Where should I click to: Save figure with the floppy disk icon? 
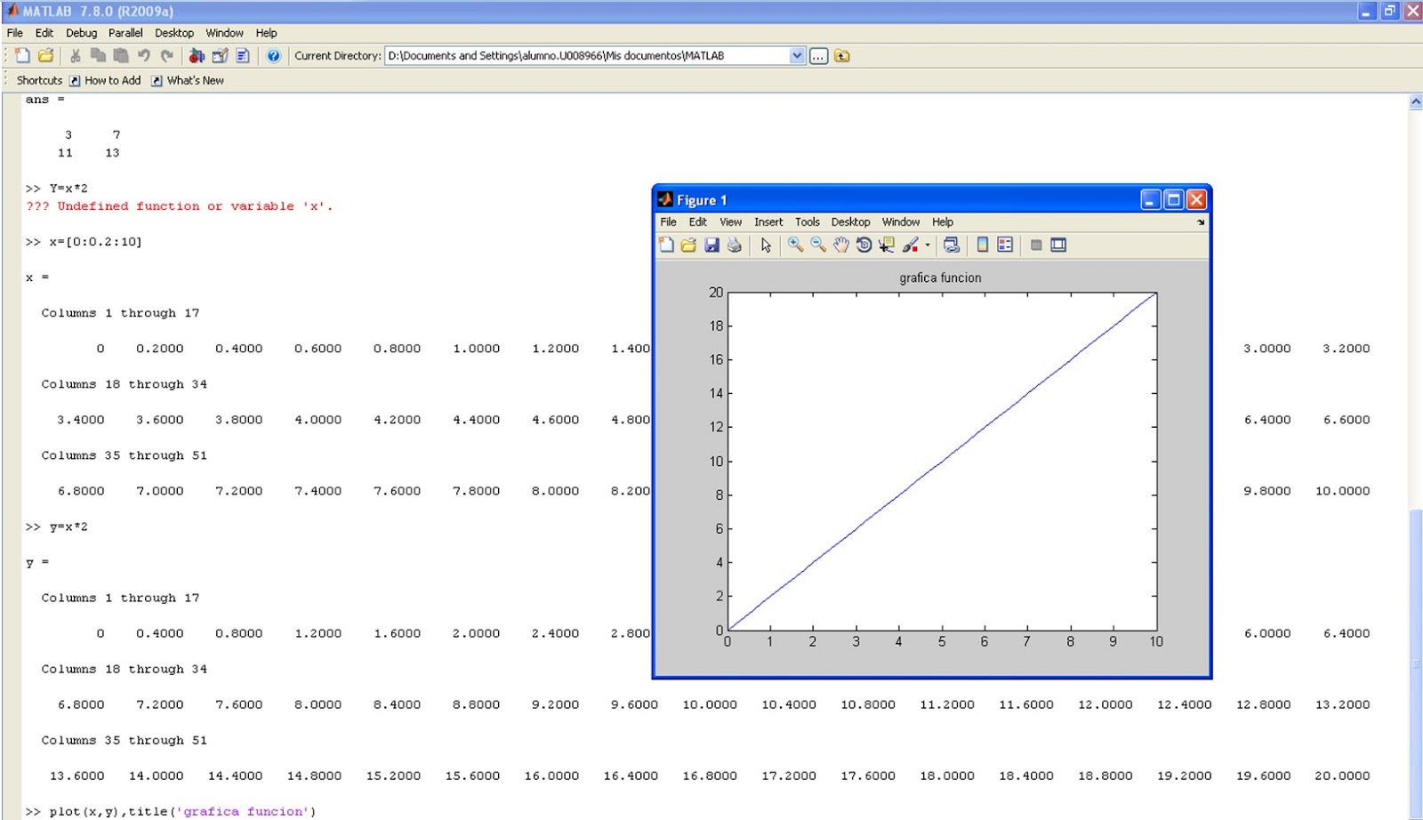(711, 245)
